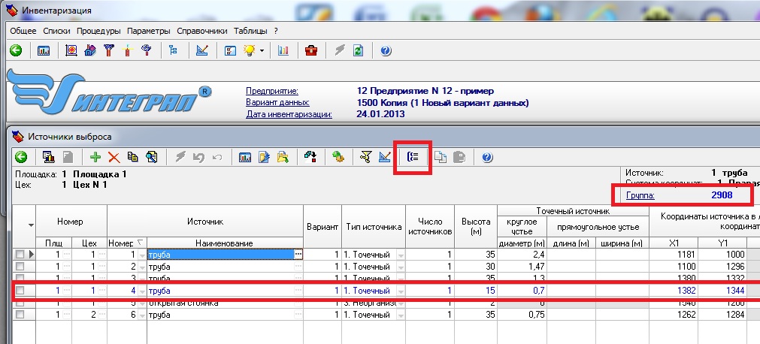
Task: Tick the checkbox for source number 6
Action: coord(20,315)
